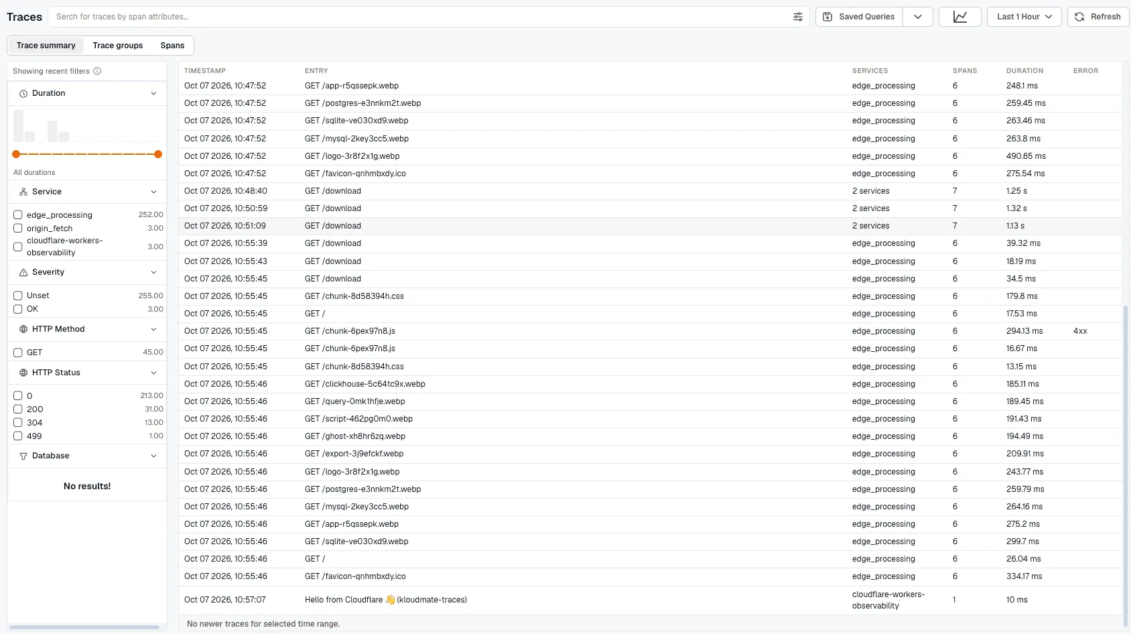
Task: Check the cloudflare-workers-observability service filter
Action: click(x=18, y=247)
